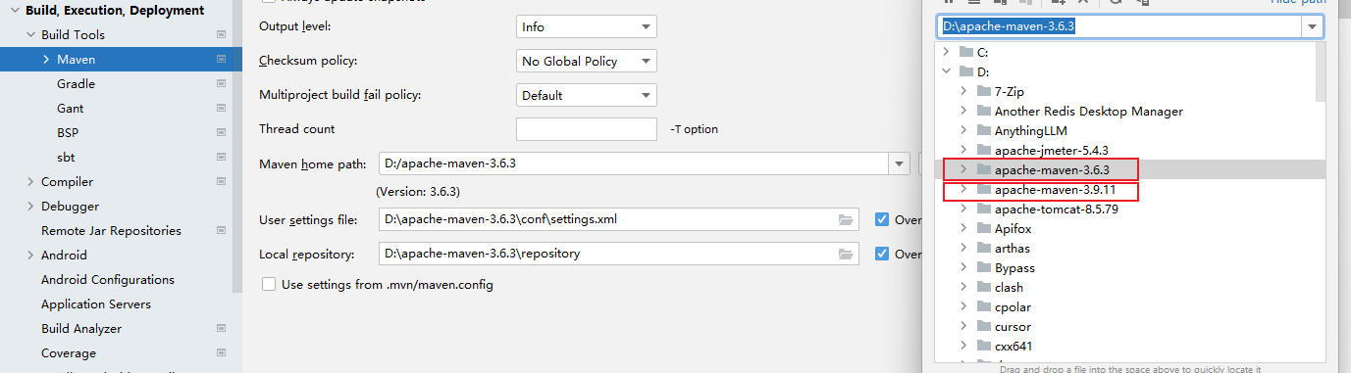
Task: Select the clash folder
Action: click(1009, 287)
